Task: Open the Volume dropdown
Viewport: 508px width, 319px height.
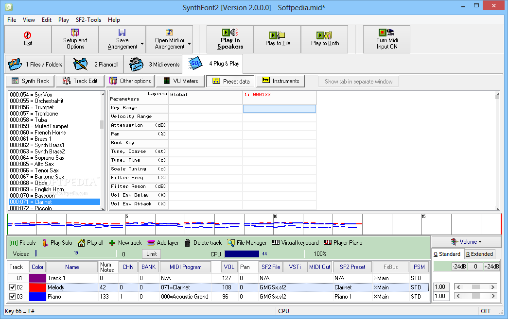Action: tap(466, 242)
